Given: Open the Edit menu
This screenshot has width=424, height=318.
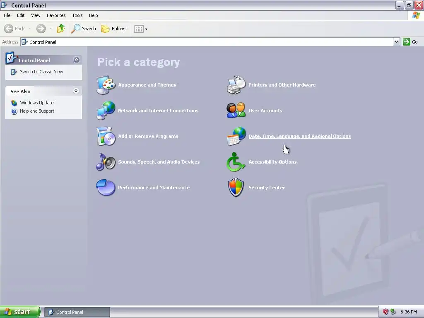Looking at the screenshot, I should click(x=21, y=15).
